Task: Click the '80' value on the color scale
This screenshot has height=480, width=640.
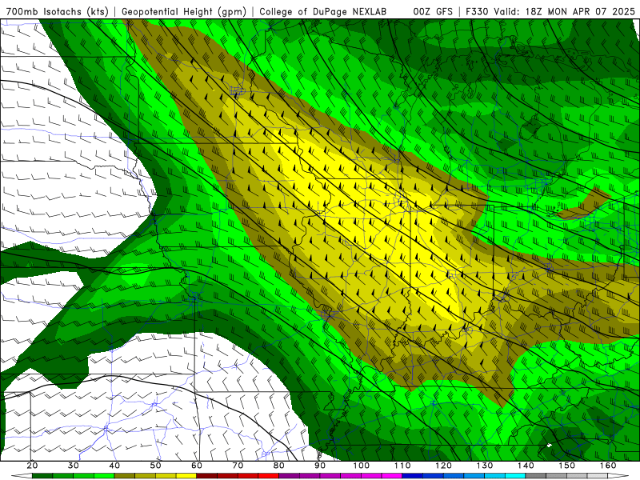Action: click(x=279, y=466)
